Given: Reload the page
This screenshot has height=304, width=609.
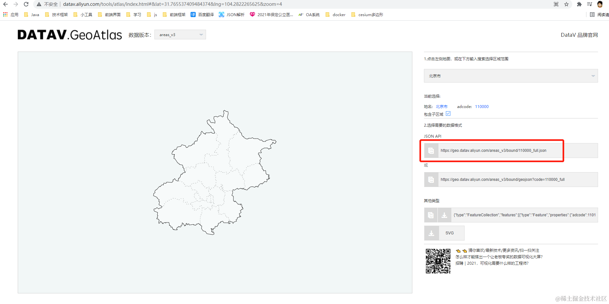Looking at the screenshot, I should pyautogui.click(x=26, y=4).
